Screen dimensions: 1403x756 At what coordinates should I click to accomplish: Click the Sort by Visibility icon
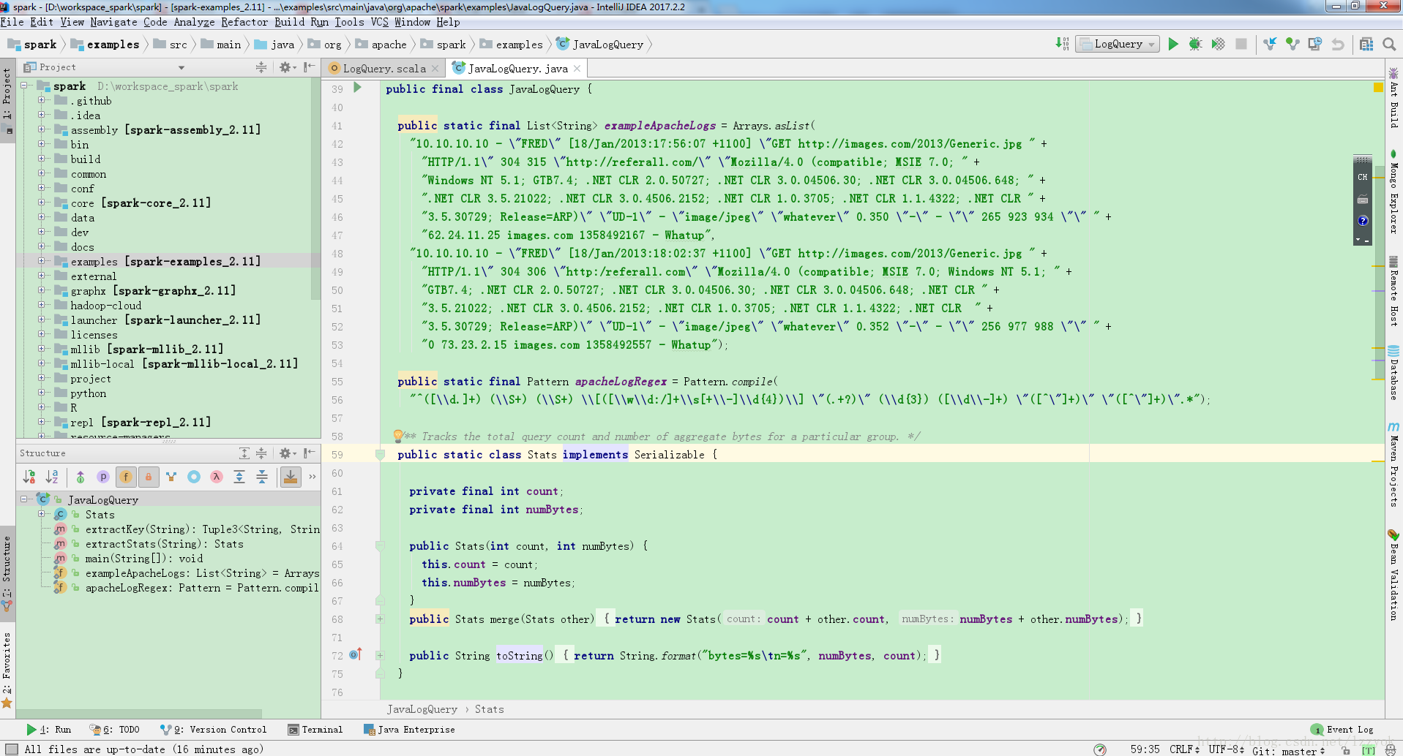pos(29,477)
